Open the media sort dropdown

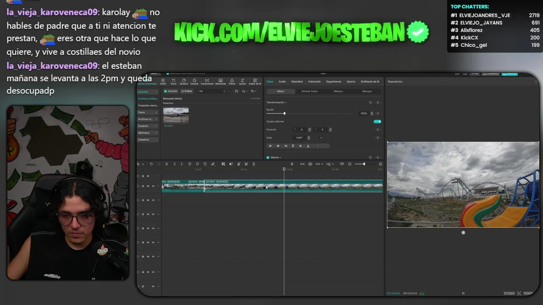pos(244,91)
